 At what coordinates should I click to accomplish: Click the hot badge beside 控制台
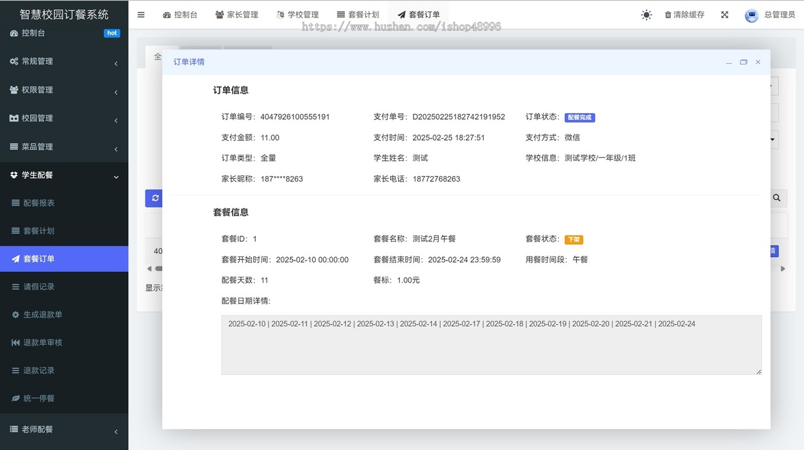click(x=112, y=33)
